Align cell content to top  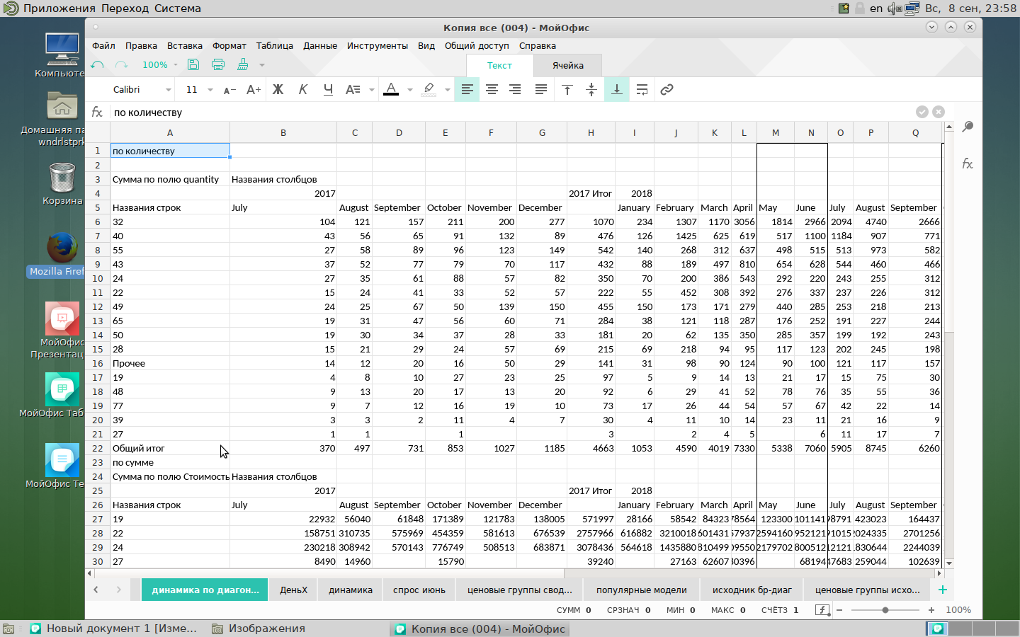(567, 90)
